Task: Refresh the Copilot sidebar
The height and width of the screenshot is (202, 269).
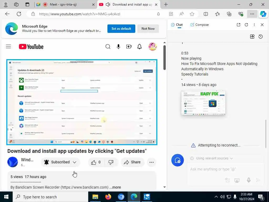Action: point(246,25)
